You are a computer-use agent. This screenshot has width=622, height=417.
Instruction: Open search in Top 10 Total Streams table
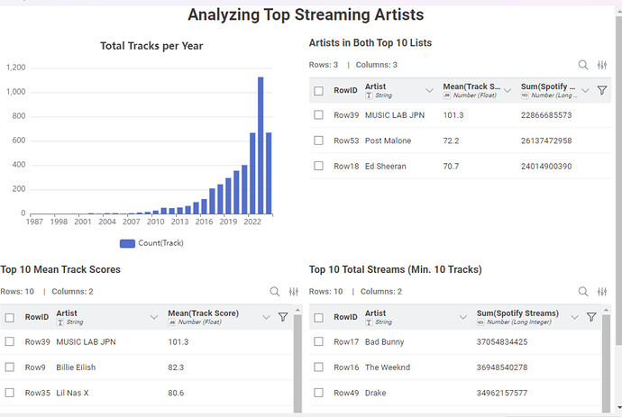coord(583,292)
